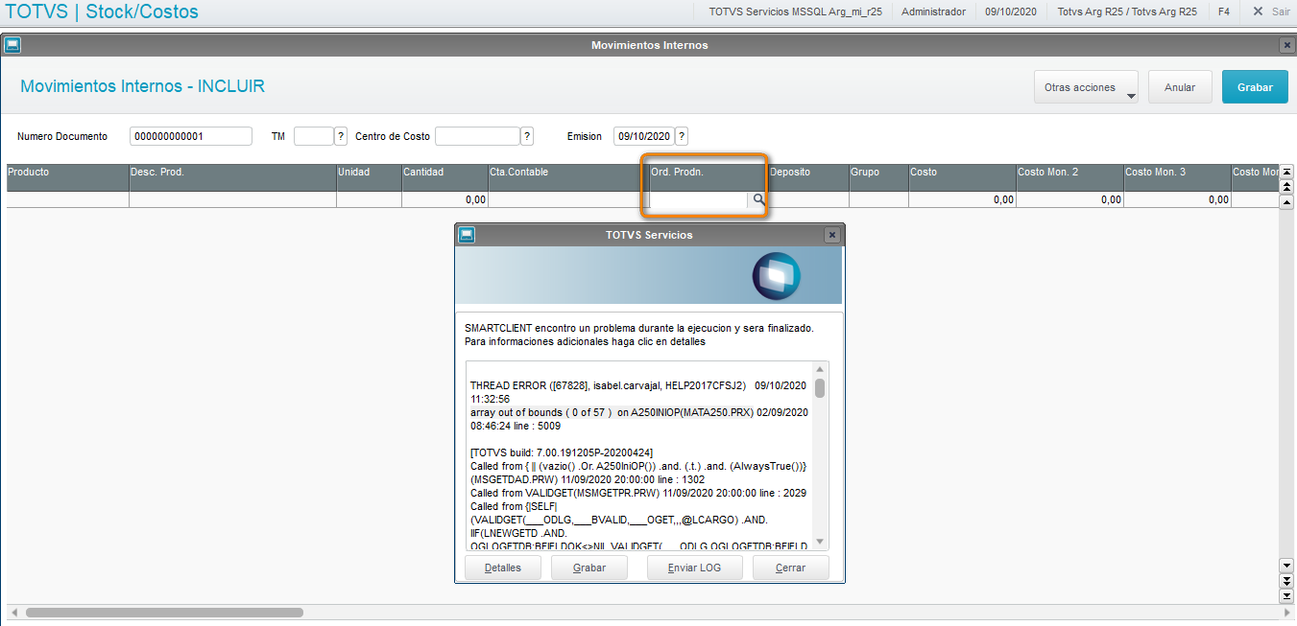Click the blue Grabar button in the header
This screenshot has width=1297, height=626.
(x=1255, y=87)
